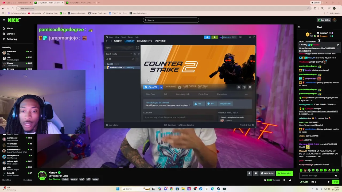Share the stream via share icon
The image size is (342, 192).
pyautogui.click(x=284, y=180)
